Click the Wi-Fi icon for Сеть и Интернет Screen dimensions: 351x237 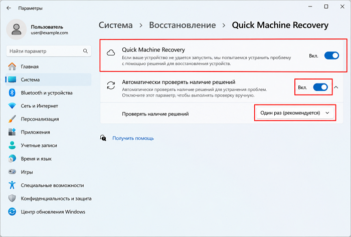[12, 106]
